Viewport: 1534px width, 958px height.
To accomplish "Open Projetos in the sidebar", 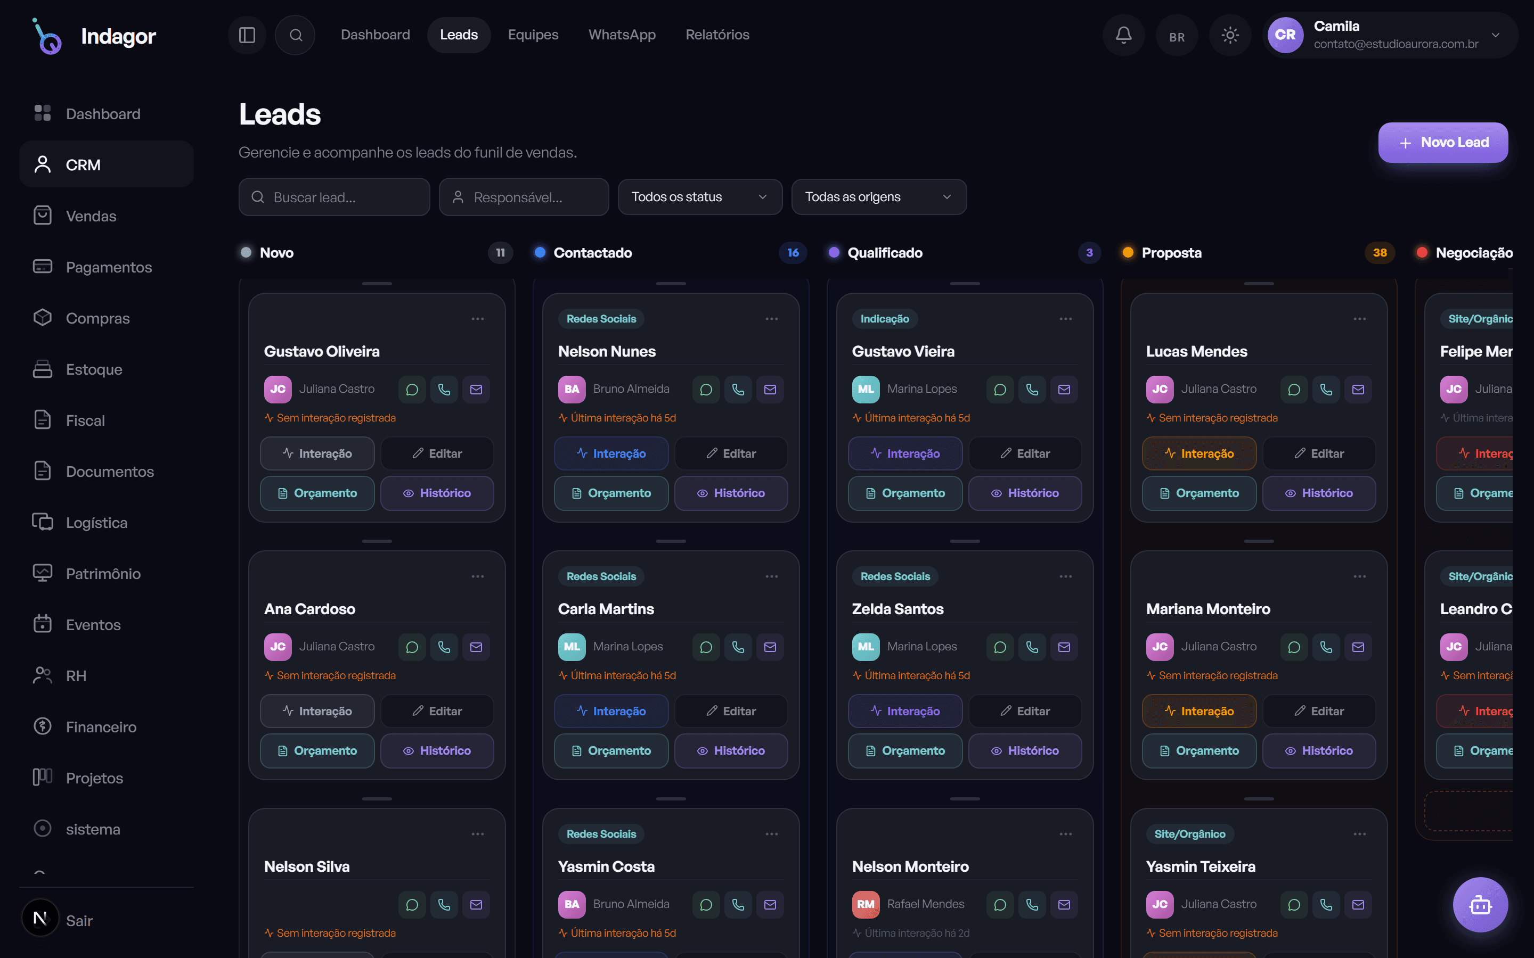I will click(107, 778).
